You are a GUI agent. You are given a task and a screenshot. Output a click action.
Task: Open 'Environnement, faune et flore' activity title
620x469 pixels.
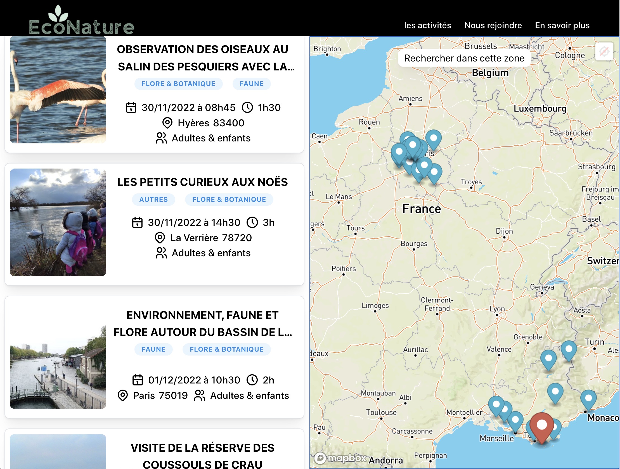click(x=203, y=323)
